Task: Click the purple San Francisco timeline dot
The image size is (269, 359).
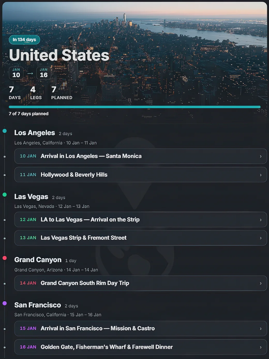Action: pos(5,303)
